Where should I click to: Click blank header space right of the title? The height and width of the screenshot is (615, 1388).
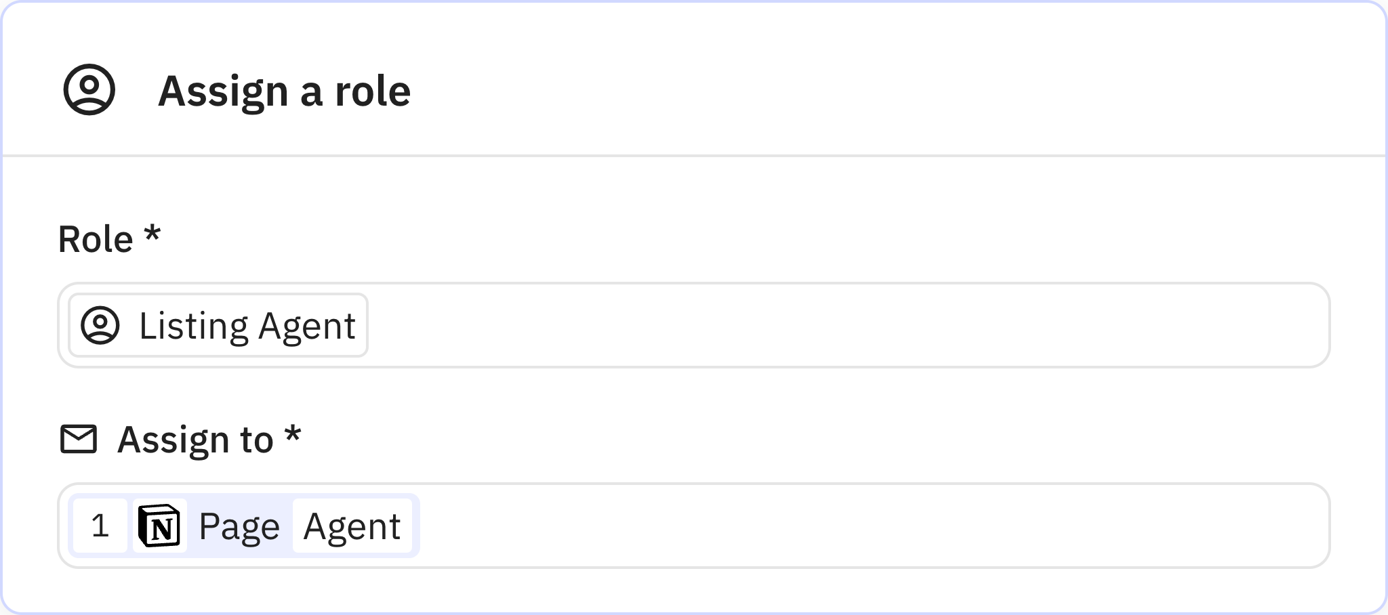881,89
